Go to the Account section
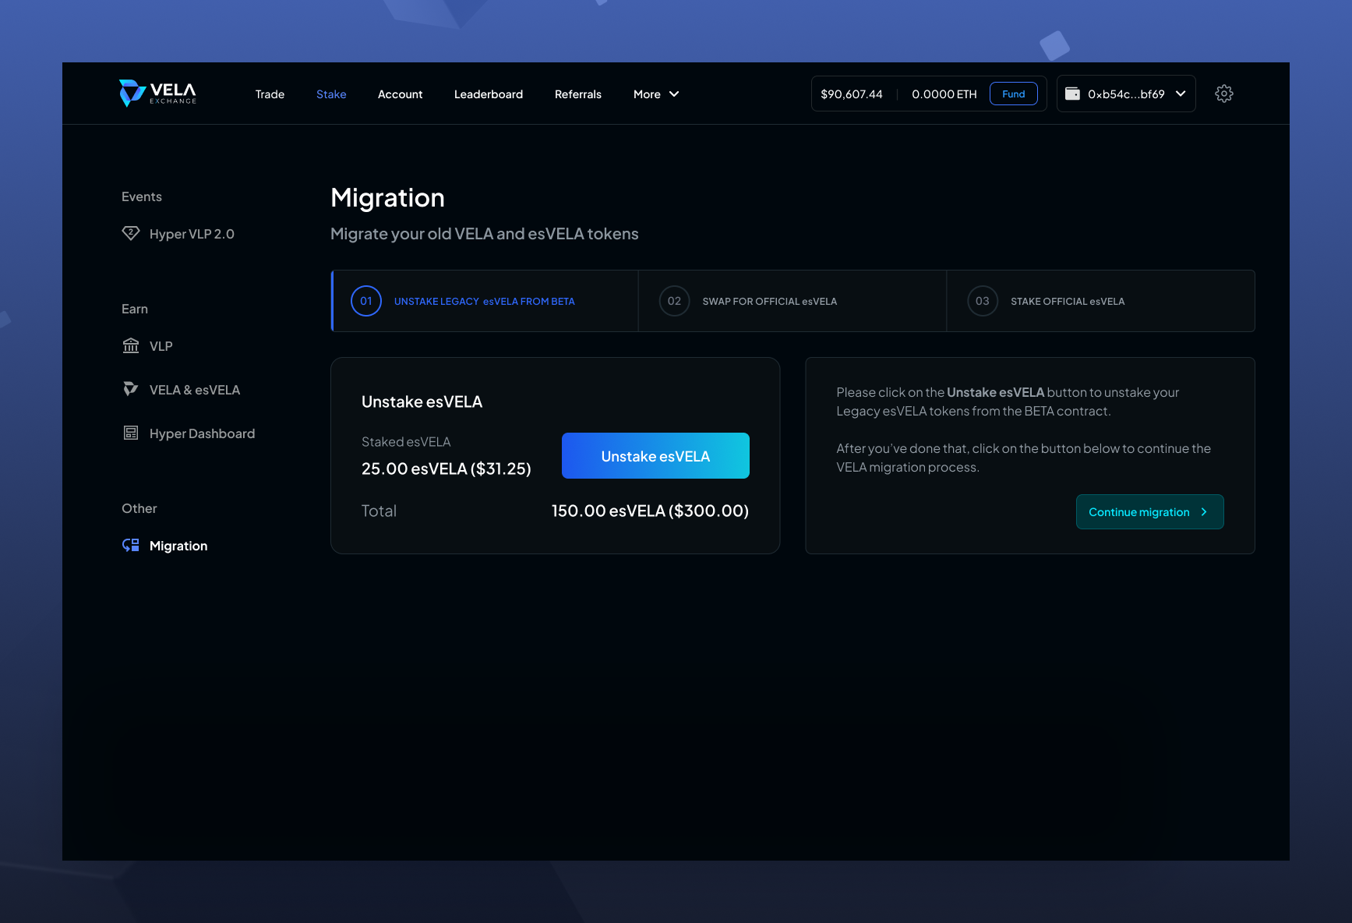 click(400, 94)
